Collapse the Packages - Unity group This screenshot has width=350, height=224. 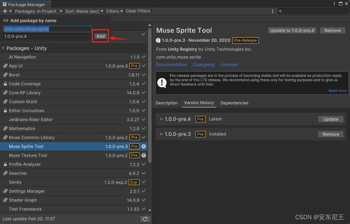pyautogui.click(x=3, y=48)
